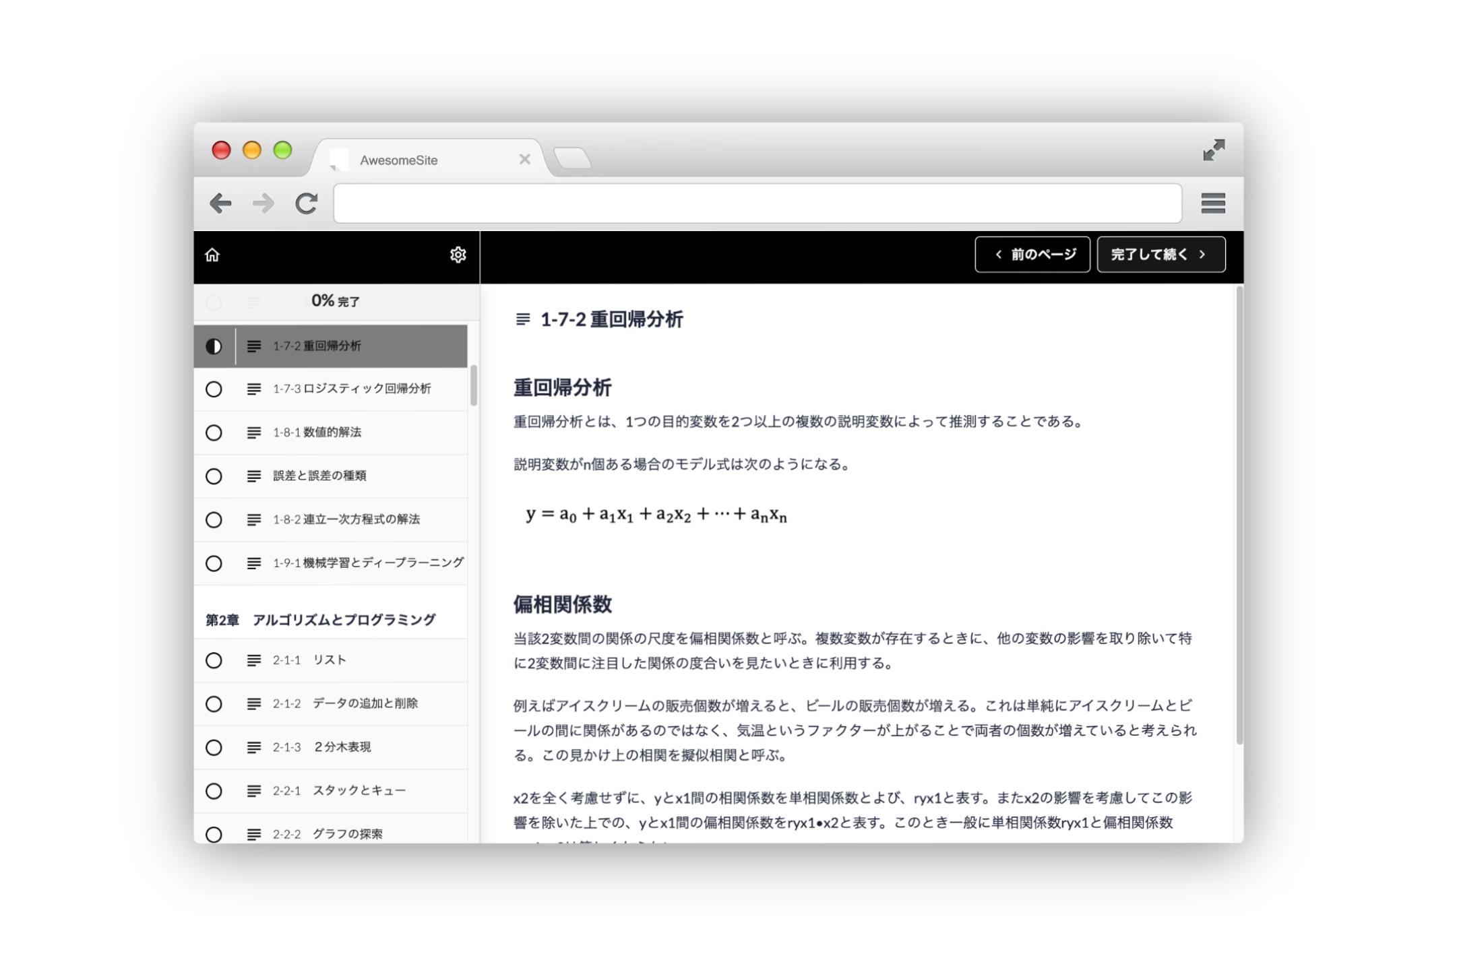Open lesson 誤差と誤差の種類

(x=330, y=476)
